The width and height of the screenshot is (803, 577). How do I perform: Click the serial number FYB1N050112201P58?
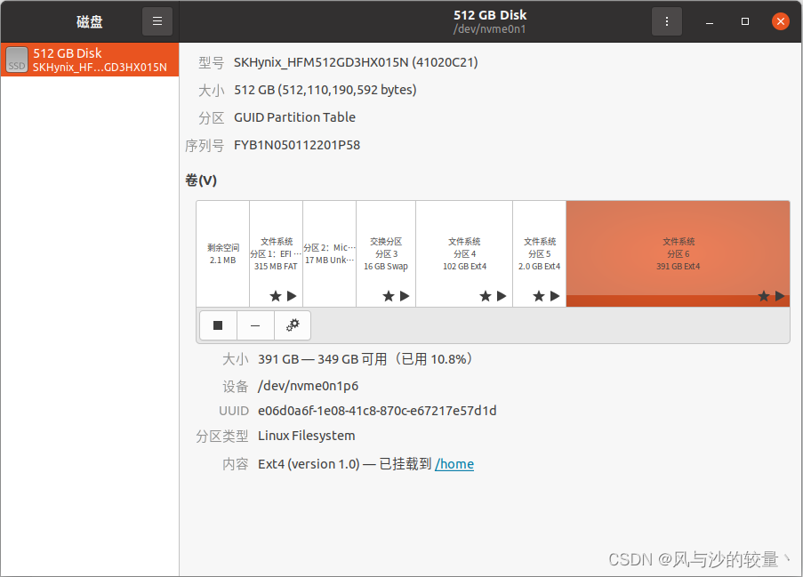297,145
